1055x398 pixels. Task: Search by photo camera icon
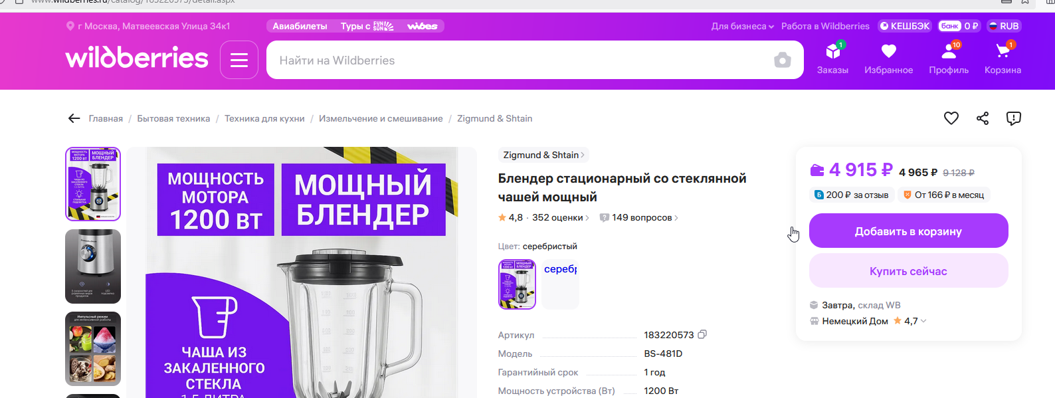[x=783, y=60]
